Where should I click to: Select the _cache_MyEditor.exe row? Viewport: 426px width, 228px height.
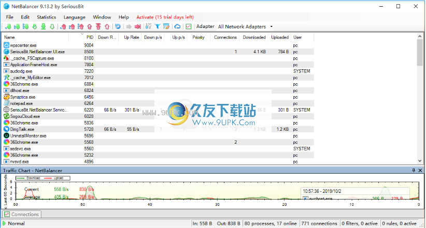(158, 78)
